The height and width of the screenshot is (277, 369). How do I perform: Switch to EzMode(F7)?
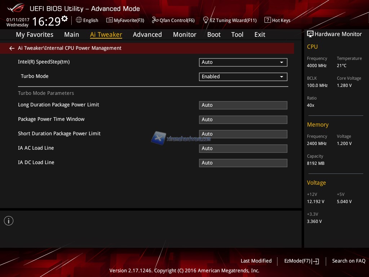tap(301, 261)
